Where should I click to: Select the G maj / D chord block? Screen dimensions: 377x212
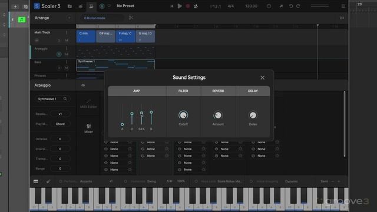click(x=145, y=37)
